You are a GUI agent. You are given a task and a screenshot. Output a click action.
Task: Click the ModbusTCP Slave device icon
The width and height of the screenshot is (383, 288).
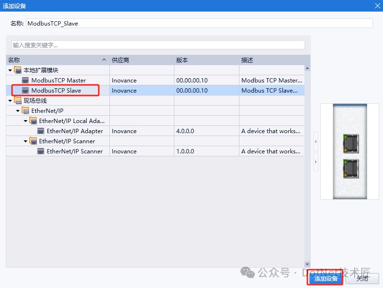click(25, 90)
